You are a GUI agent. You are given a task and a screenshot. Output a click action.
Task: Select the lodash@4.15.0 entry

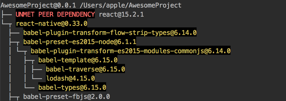70,78
